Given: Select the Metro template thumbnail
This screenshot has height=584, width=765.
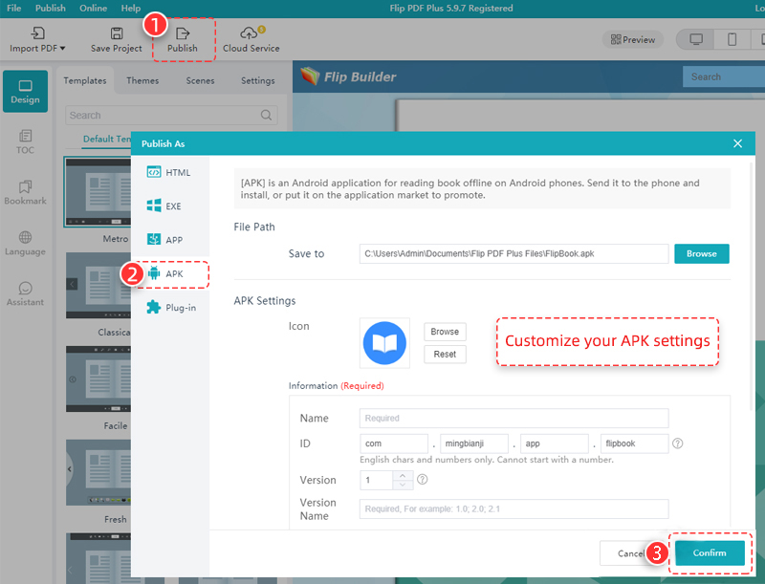Looking at the screenshot, I should (x=98, y=192).
